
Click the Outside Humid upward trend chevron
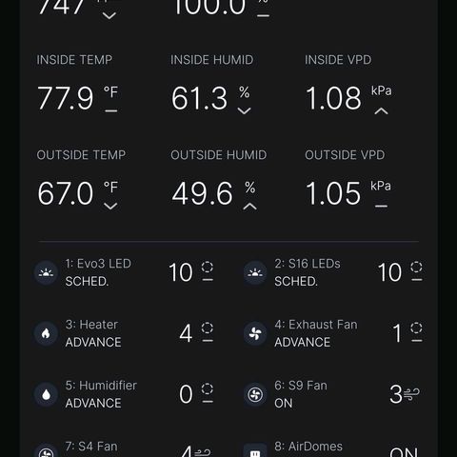[250, 207]
